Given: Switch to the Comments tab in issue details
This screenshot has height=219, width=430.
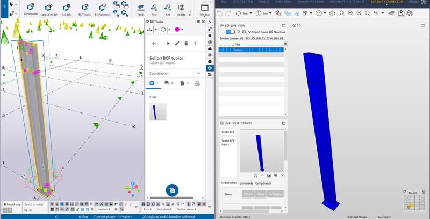Looking at the screenshot, I should click(246, 183).
